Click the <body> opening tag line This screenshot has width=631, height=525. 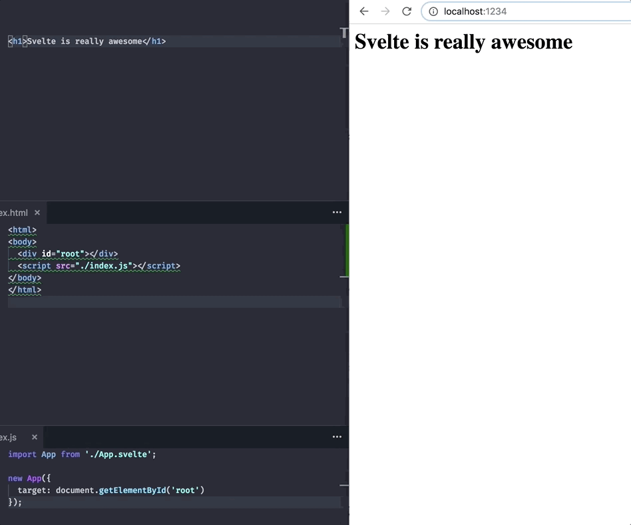[x=22, y=242]
